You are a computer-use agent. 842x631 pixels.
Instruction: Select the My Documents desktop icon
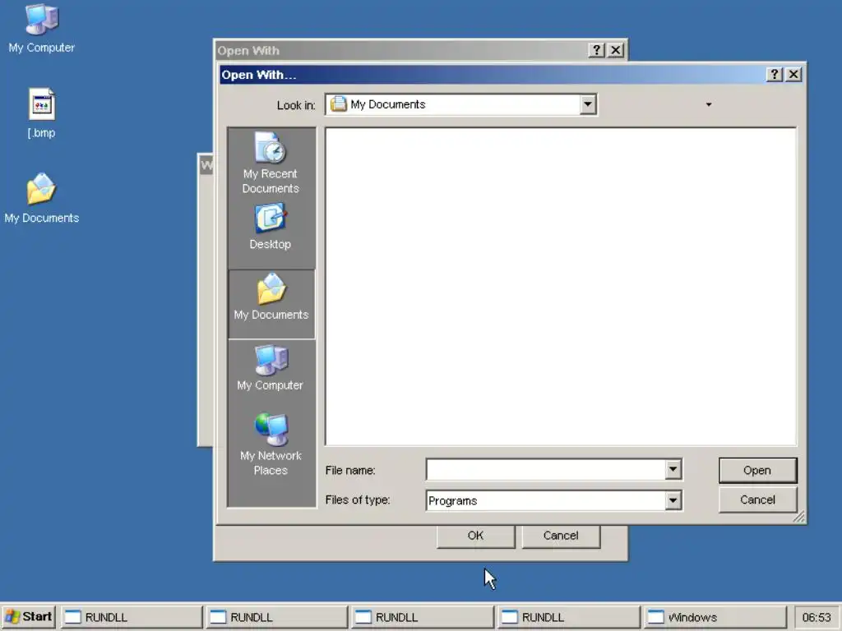click(x=41, y=199)
